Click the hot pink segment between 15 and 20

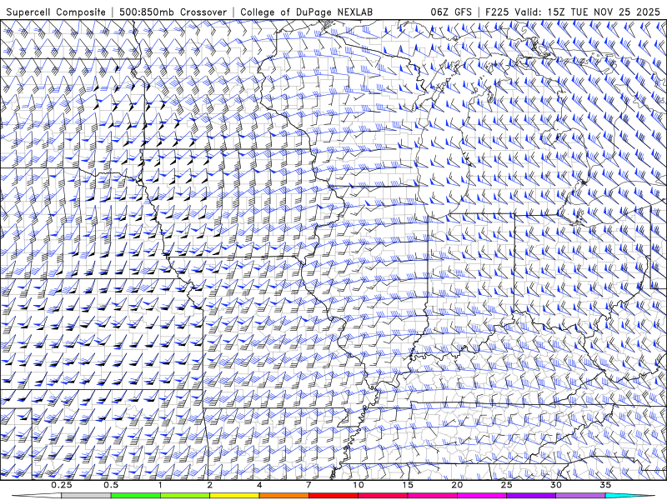(432, 496)
